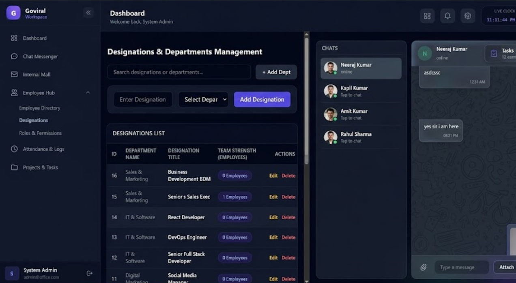516x283 pixels.
Task: Click the System Admin S avatar
Action: click(12, 274)
